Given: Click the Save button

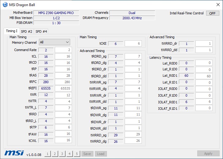Looking at the screenshot, I should [x=87, y=154].
